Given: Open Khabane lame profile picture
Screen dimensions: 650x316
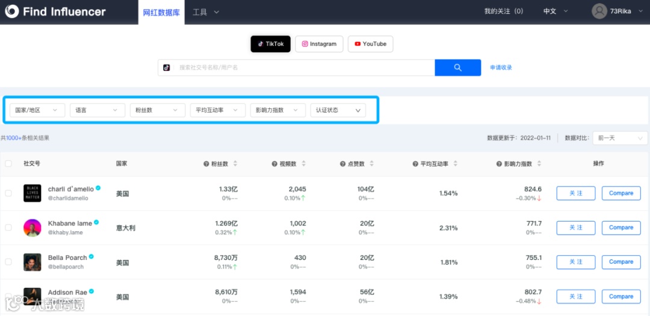Looking at the screenshot, I should (32, 228).
